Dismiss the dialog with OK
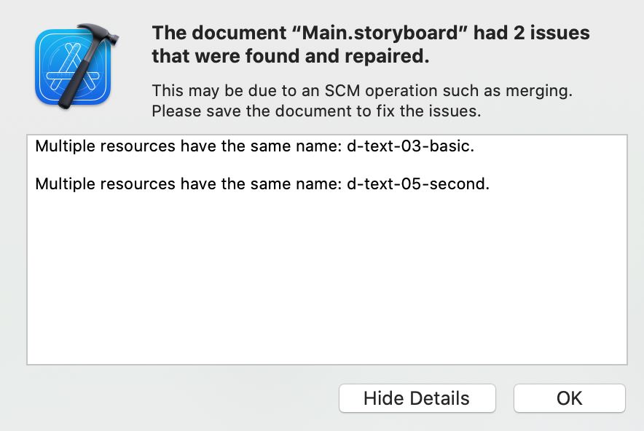This screenshot has height=431, width=644. [569, 398]
